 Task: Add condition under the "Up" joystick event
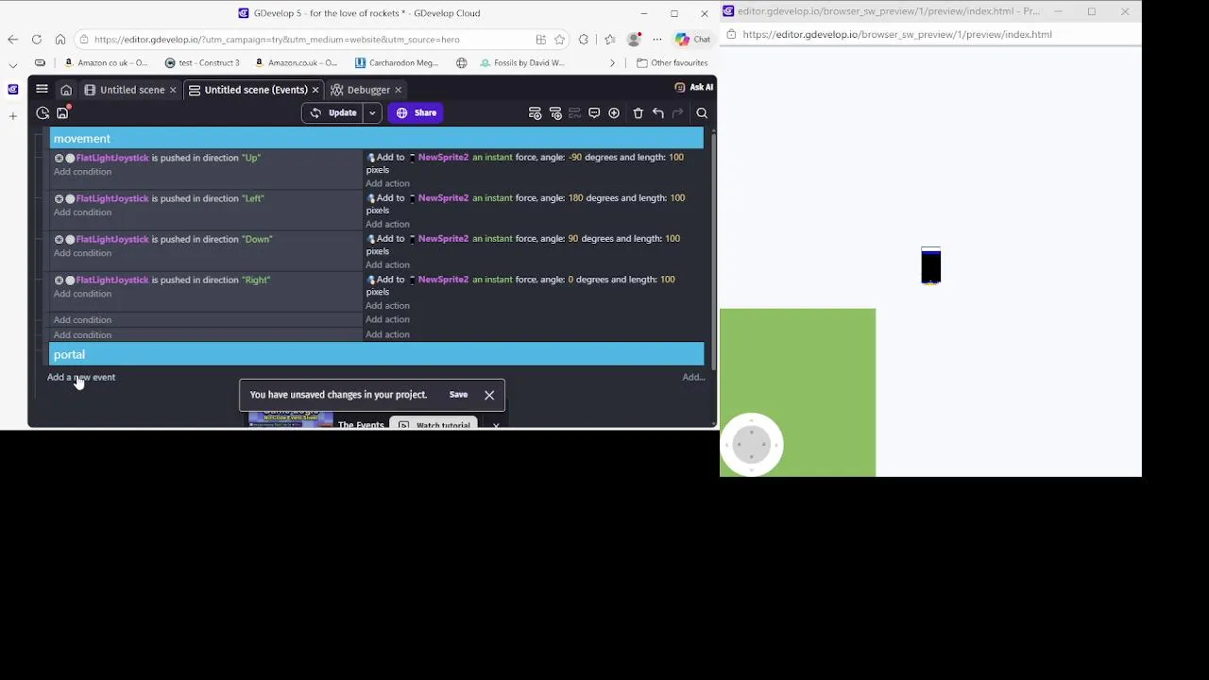(x=82, y=172)
